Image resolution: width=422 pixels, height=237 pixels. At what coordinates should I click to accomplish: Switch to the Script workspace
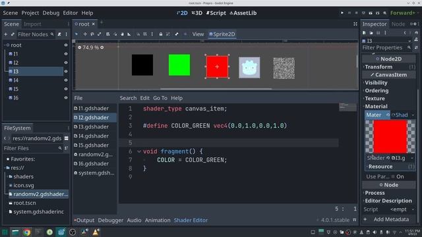(x=216, y=13)
